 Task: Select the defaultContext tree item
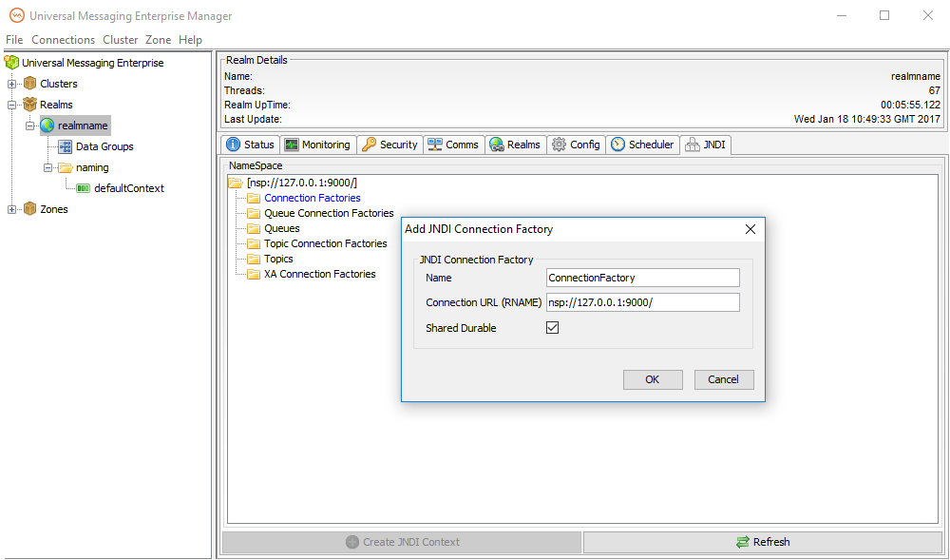click(129, 188)
